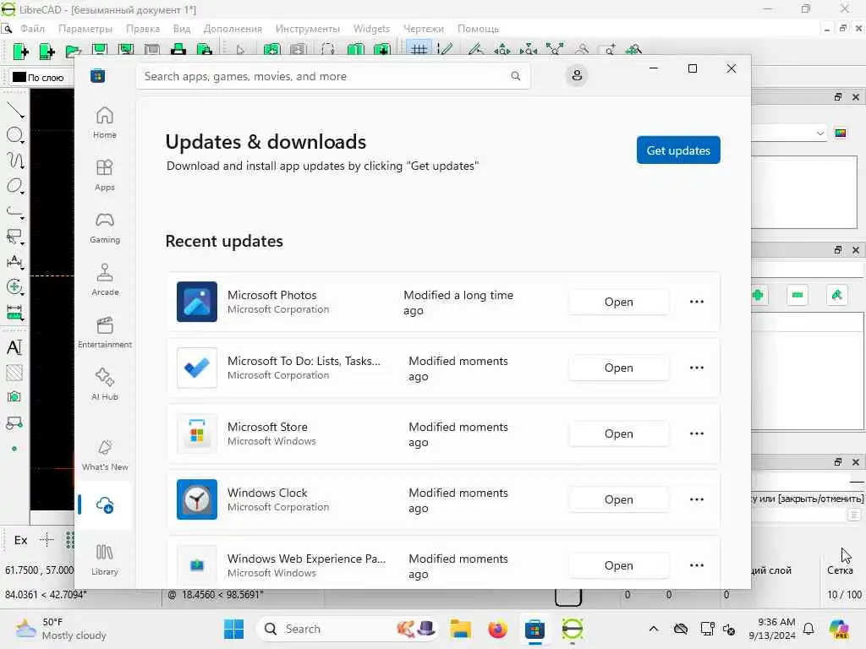This screenshot has height=649, width=866.
Task: Click the green plus add layer icon
Action: tap(758, 295)
